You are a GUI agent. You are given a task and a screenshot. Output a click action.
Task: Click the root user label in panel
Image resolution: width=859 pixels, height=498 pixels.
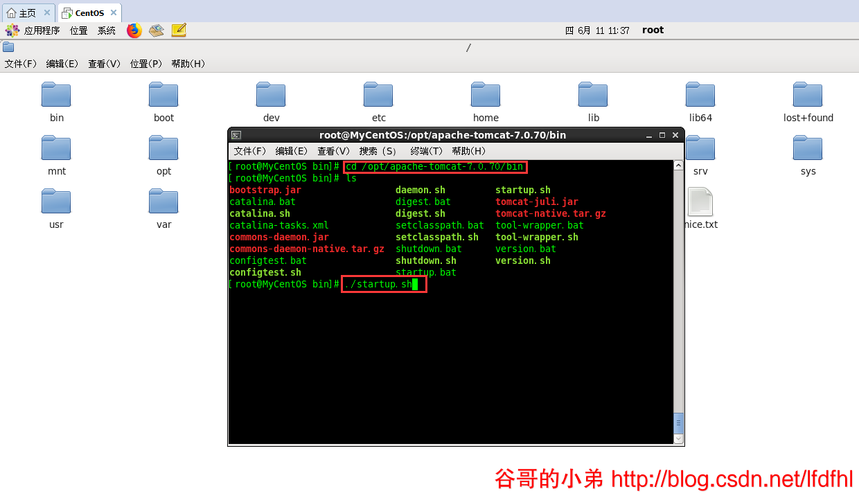[x=653, y=30]
